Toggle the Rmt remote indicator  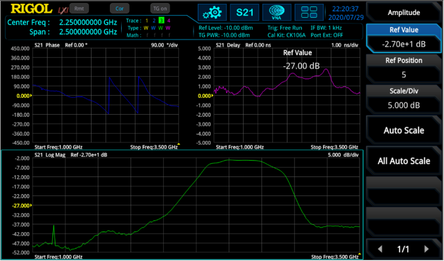click(79, 9)
